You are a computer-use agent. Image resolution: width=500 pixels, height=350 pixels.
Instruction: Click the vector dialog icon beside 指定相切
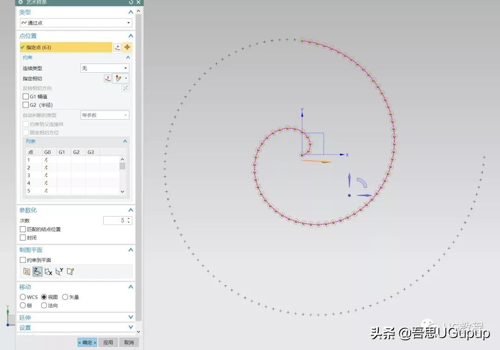[108, 79]
